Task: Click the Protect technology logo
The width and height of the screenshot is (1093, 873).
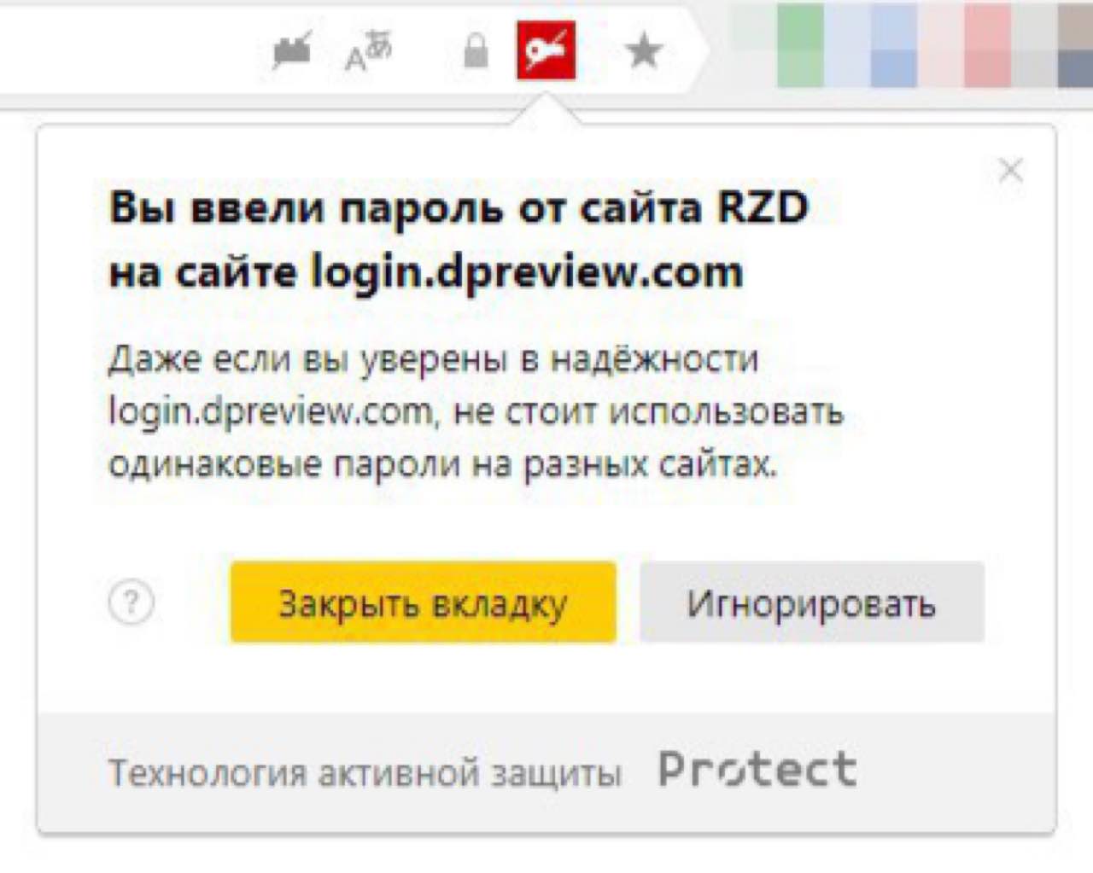Action: point(757,770)
